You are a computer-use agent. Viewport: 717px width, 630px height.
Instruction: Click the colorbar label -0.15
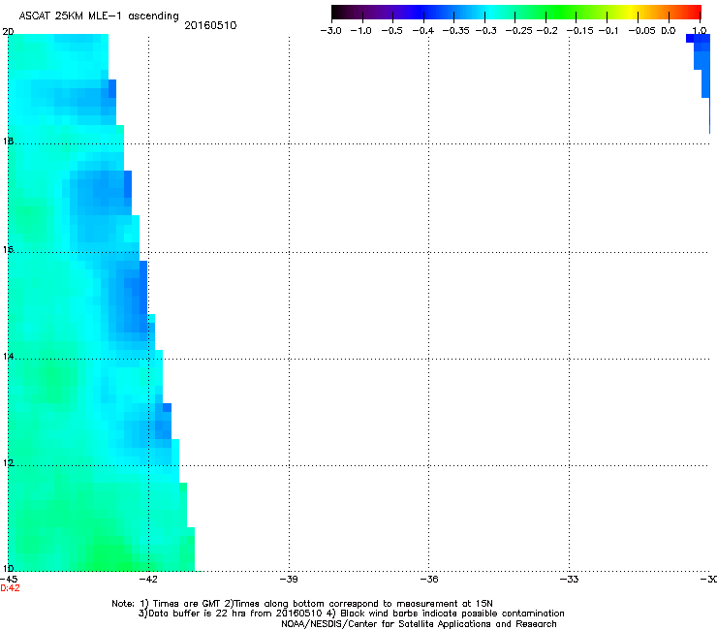point(579,31)
